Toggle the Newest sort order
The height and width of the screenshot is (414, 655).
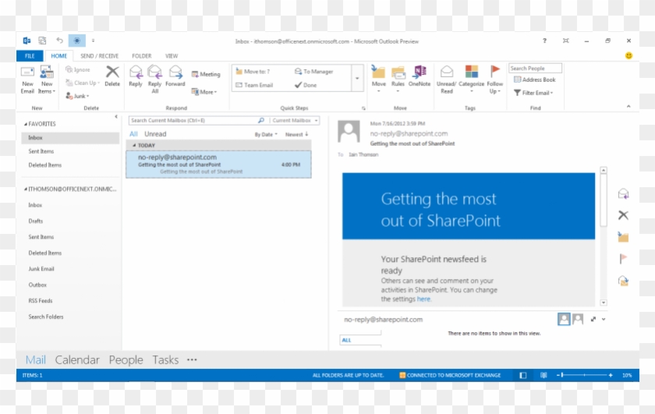296,135
